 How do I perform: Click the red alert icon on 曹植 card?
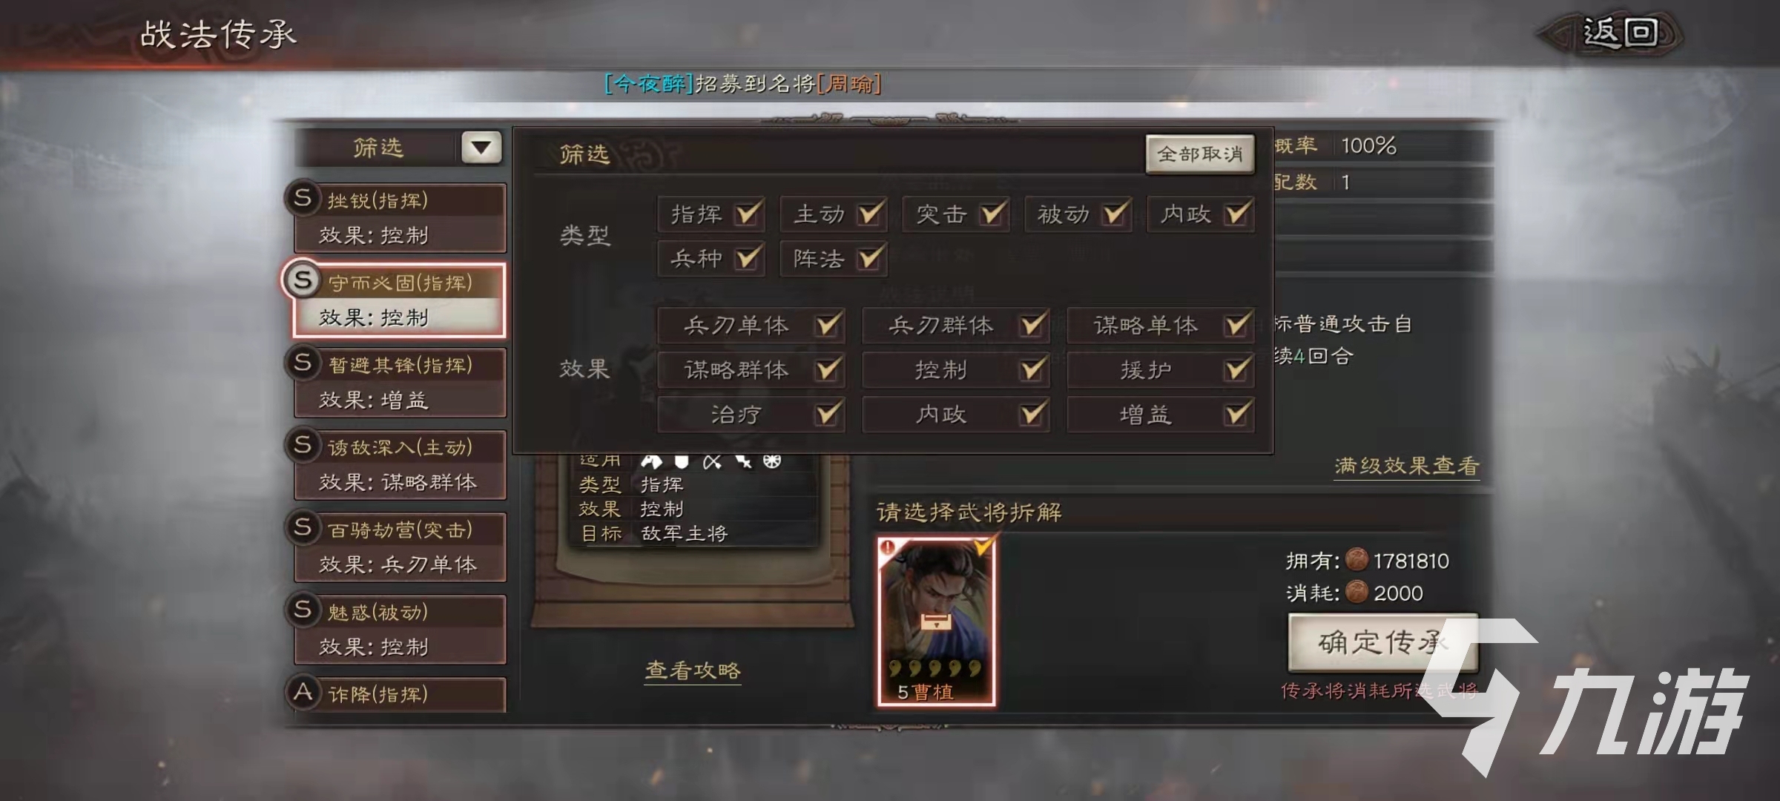click(888, 548)
